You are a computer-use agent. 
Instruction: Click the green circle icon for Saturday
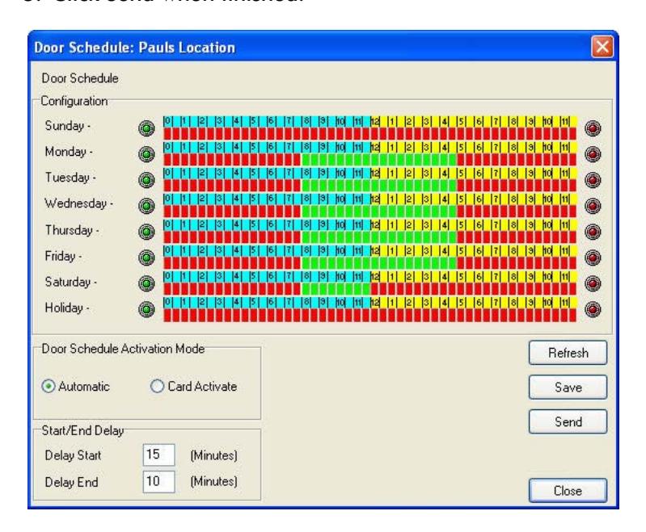[146, 283]
